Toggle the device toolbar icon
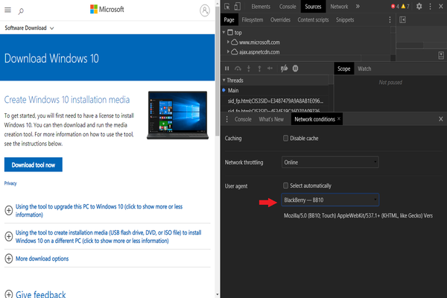This screenshot has width=447, height=298. pos(237,7)
